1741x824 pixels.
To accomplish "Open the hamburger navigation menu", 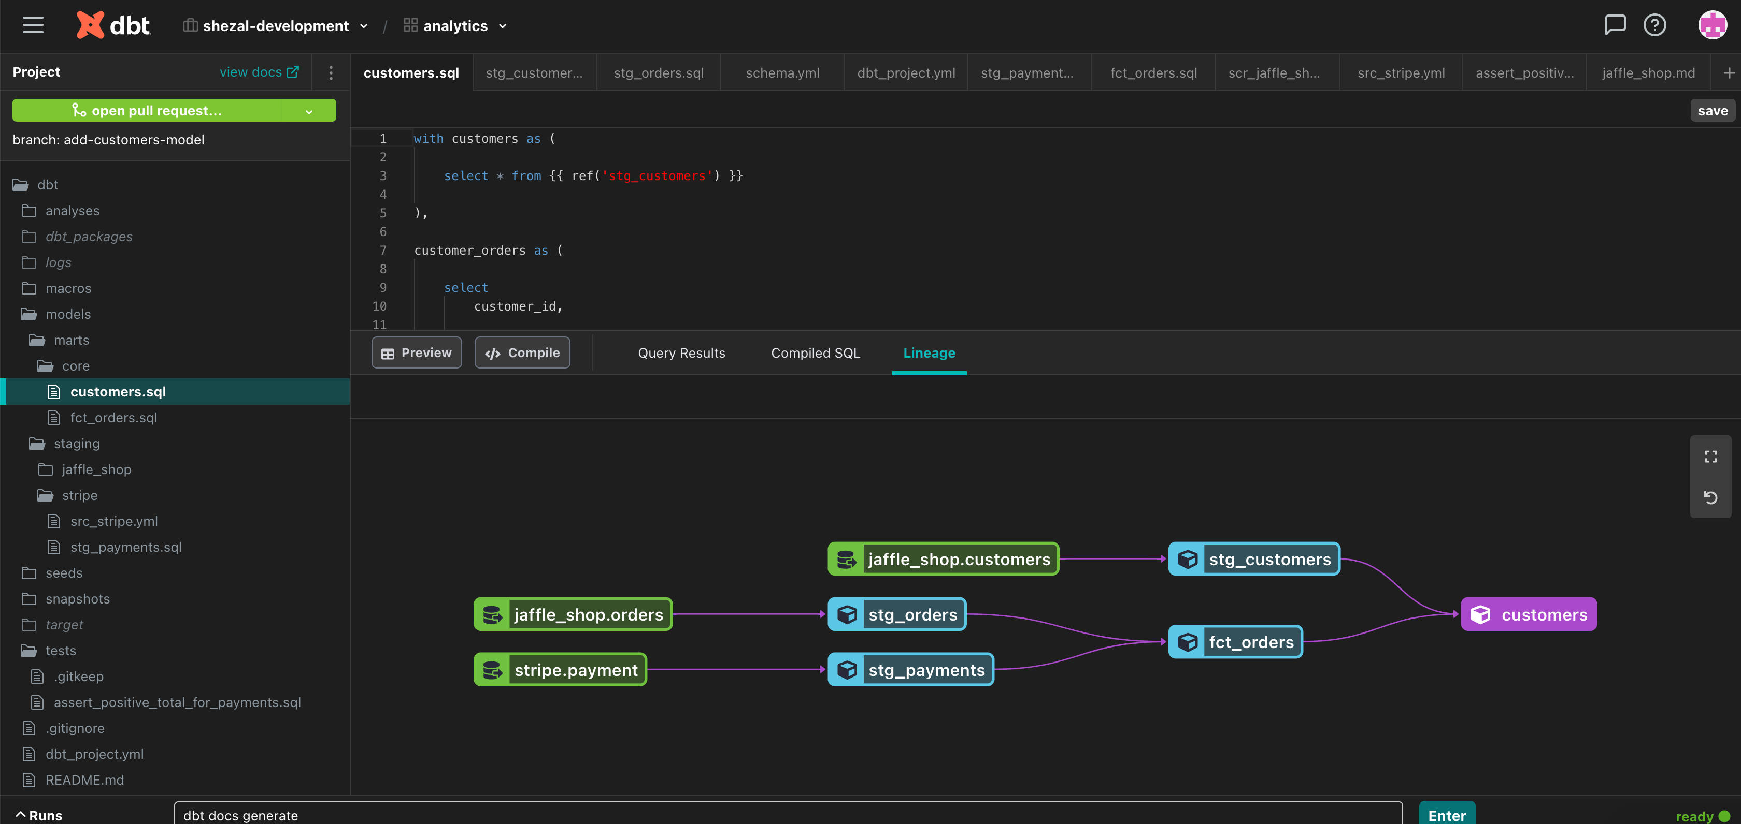I will (x=33, y=25).
